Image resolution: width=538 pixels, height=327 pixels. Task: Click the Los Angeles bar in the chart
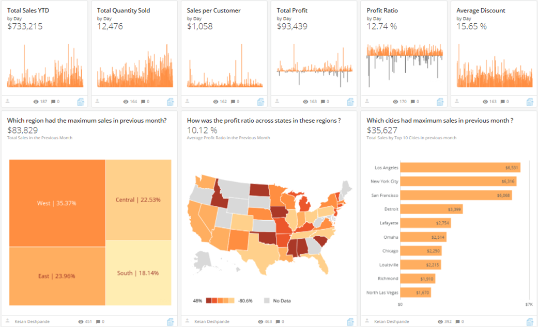pyautogui.click(x=460, y=168)
